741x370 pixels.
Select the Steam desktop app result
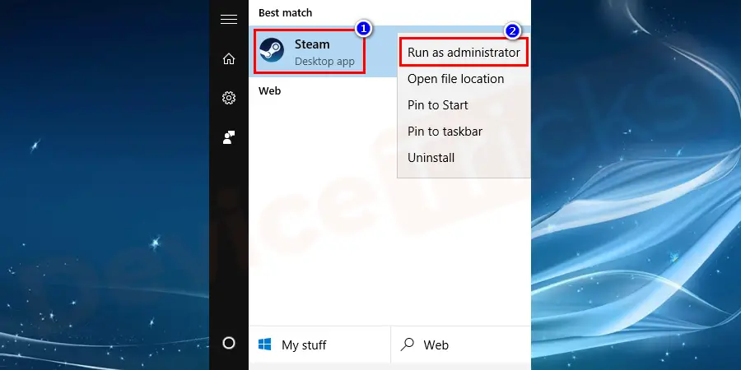[x=324, y=51]
